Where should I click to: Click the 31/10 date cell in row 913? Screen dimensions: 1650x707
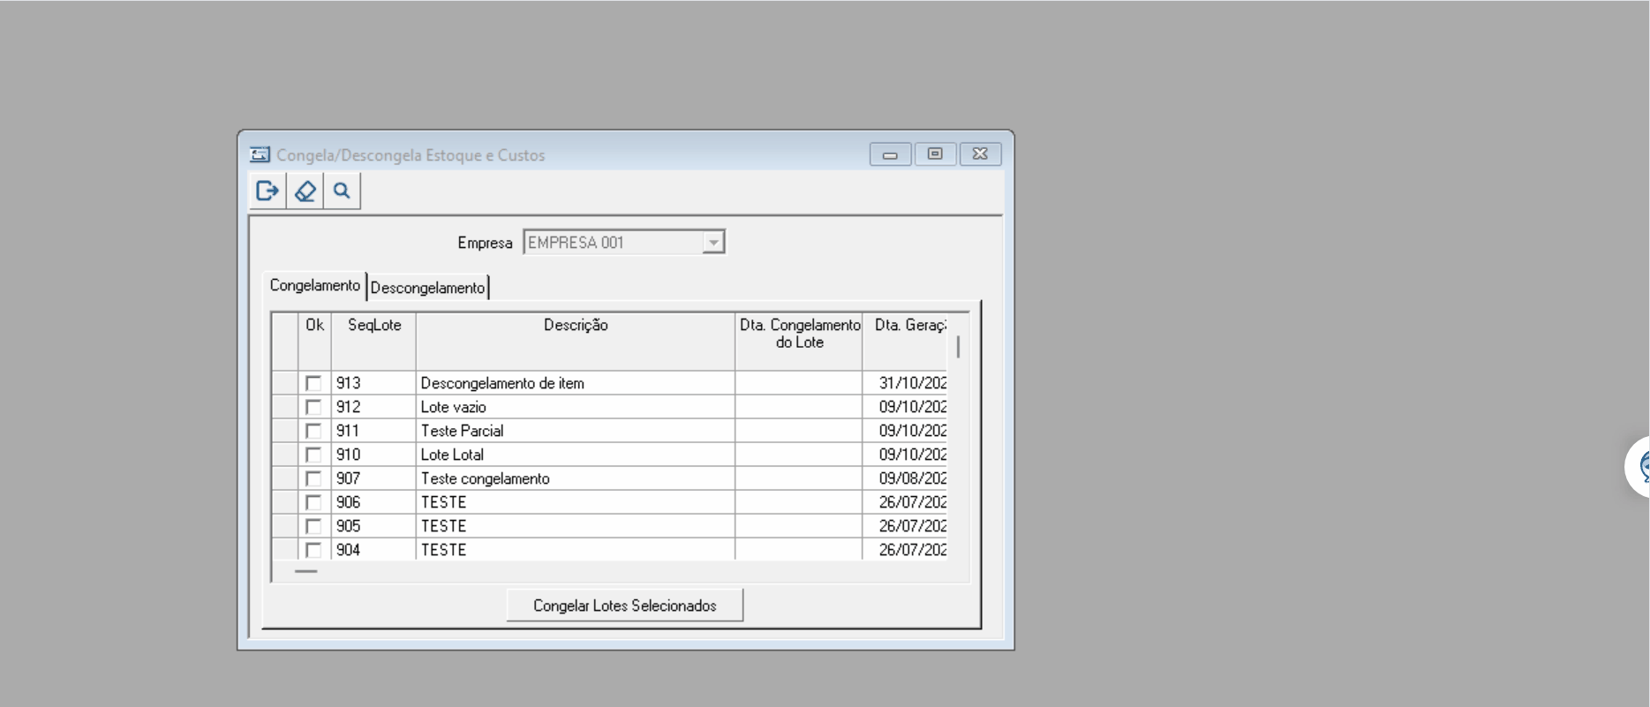(x=906, y=383)
